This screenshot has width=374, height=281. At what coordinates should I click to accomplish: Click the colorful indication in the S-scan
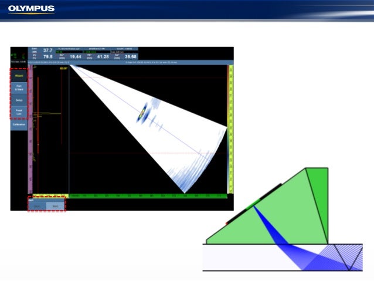point(142,111)
